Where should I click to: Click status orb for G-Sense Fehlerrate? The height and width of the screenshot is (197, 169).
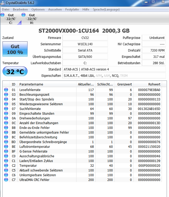(6, 151)
